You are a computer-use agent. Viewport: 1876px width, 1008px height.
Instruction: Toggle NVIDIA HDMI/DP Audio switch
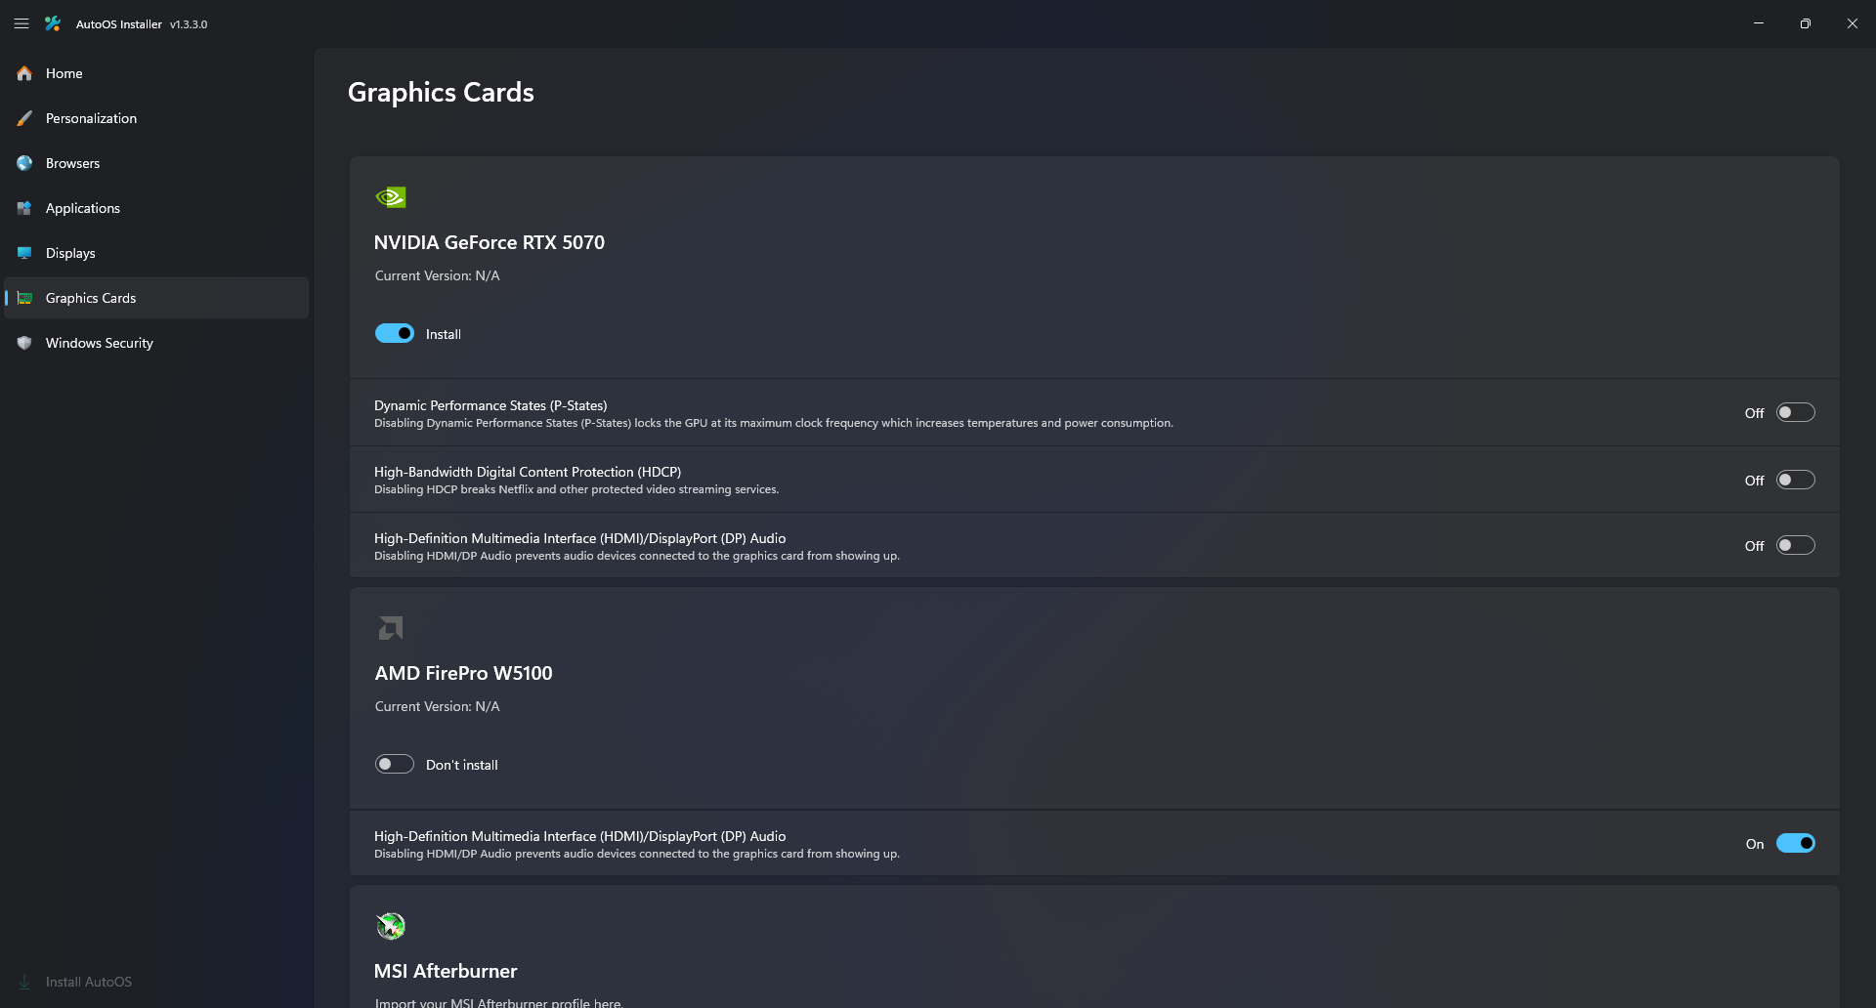pos(1796,546)
